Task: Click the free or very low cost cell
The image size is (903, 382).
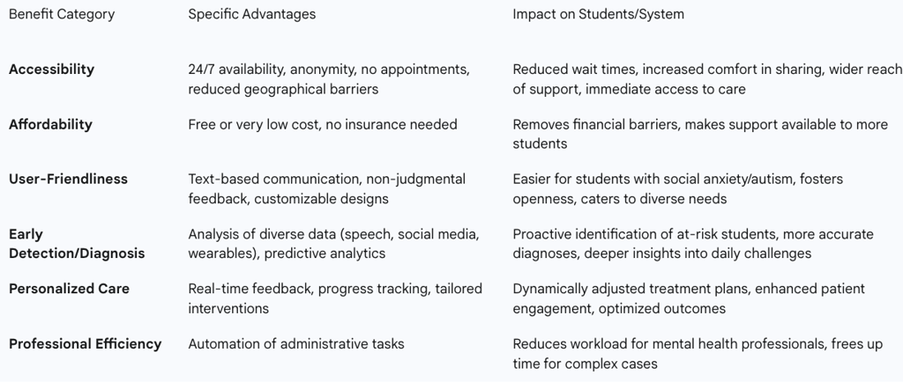Action: (323, 124)
